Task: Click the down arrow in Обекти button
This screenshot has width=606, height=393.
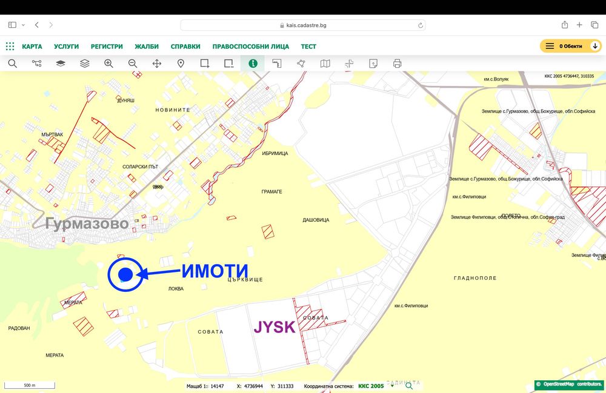Action: click(x=595, y=46)
